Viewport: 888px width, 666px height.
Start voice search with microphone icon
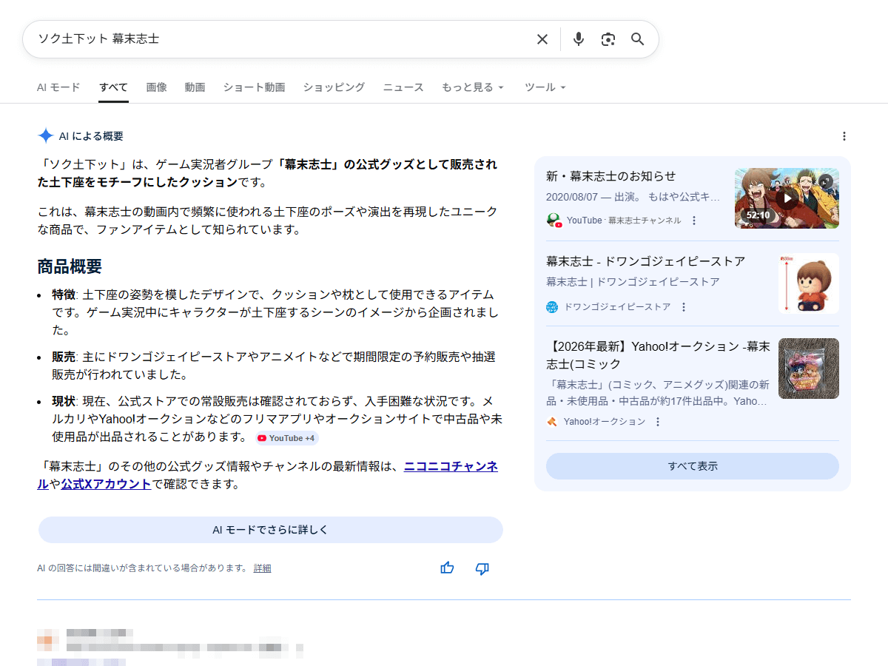tap(579, 39)
